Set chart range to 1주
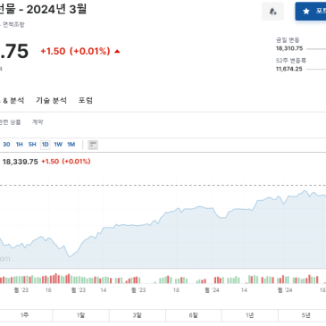The height and width of the screenshot is (326, 326). [x=24, y=315]
